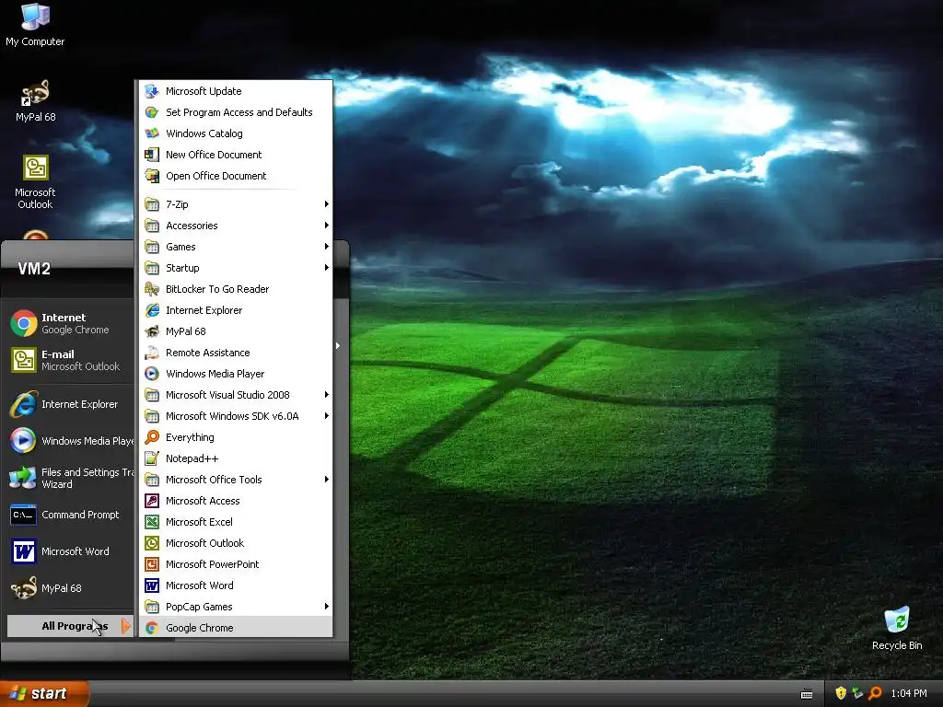Screen dimensions: 943x707
Task: Expand the Accessories submenu arrow
Action: 327,226
